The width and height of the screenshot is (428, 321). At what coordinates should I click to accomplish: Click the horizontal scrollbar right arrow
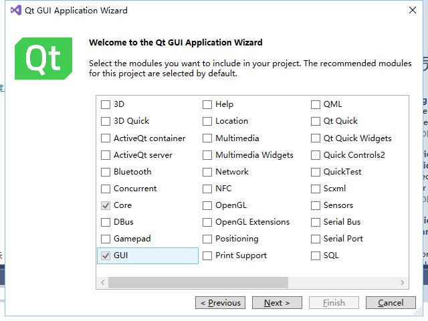(x=403, y=283)
